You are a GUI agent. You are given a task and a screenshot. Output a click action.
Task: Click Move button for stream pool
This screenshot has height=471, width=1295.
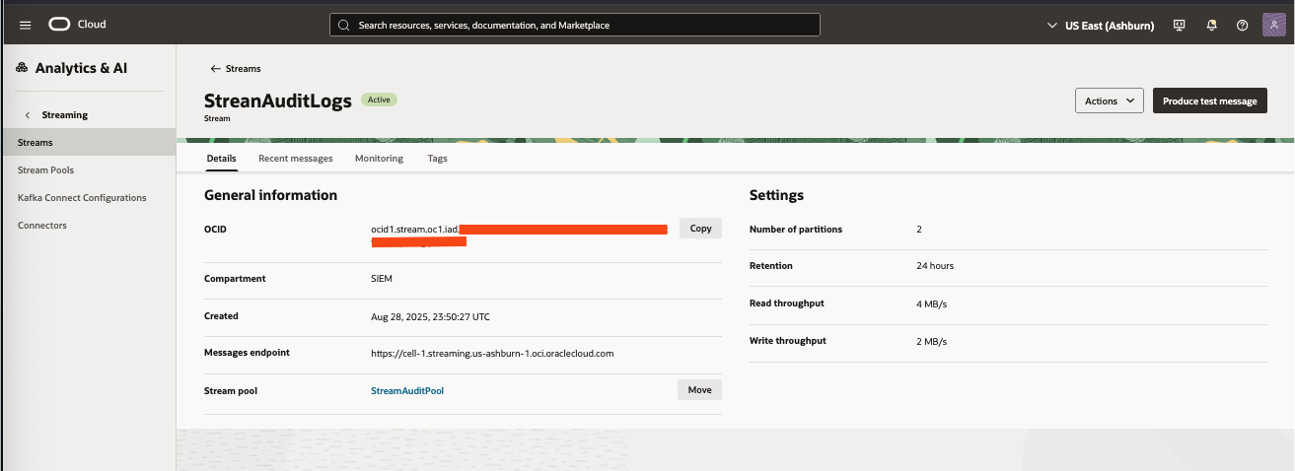[x=699, y=390]
